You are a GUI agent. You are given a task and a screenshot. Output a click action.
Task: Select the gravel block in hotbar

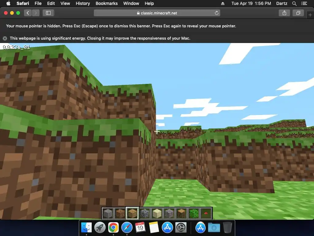coord(169,213)
